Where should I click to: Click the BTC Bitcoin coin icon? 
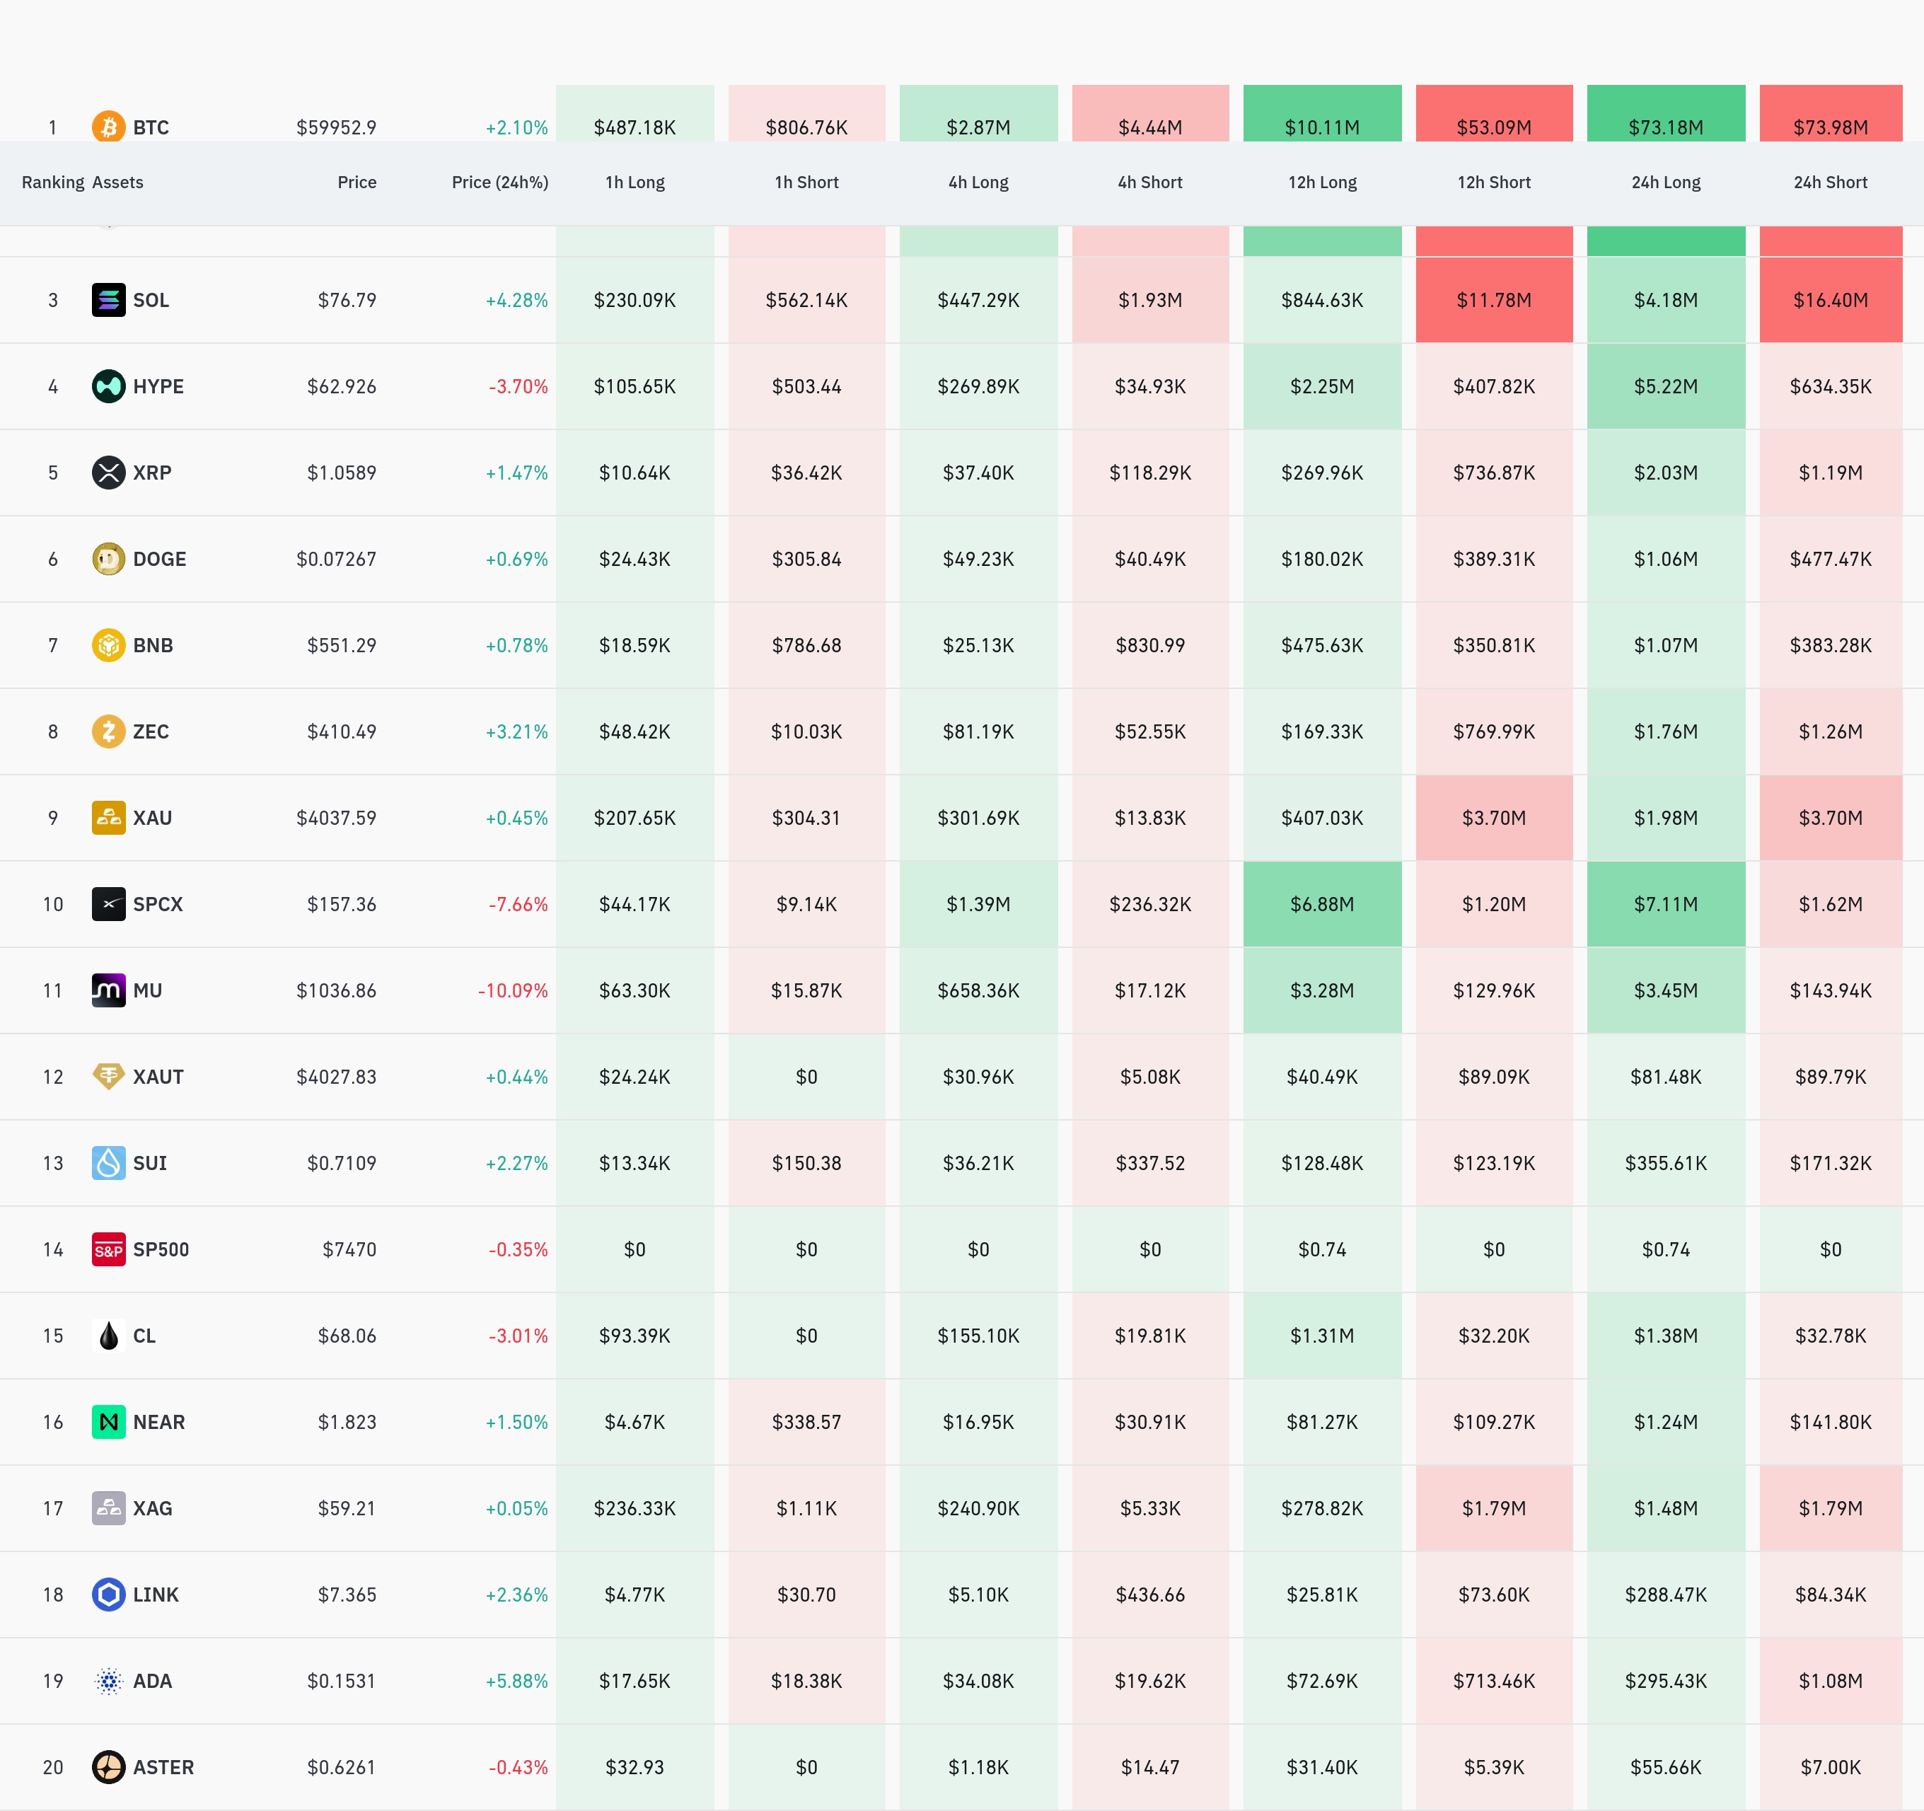point(108,126)
